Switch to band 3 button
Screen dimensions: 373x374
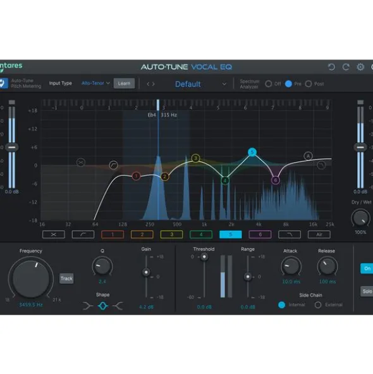coord(171,235)
